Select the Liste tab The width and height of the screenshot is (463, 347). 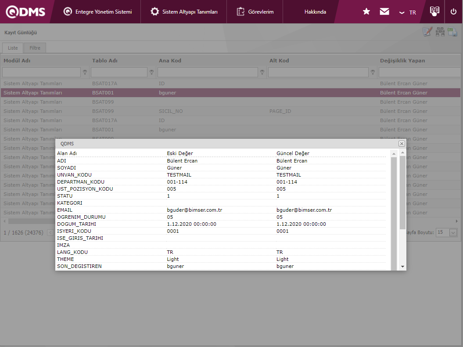pyautogui.click(x=13, y=48)
